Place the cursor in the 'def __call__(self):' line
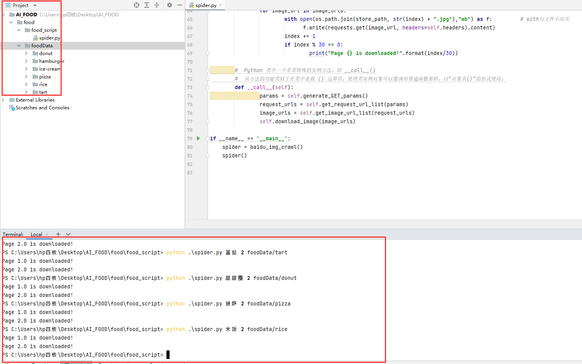582x364 pixels. 264,87
